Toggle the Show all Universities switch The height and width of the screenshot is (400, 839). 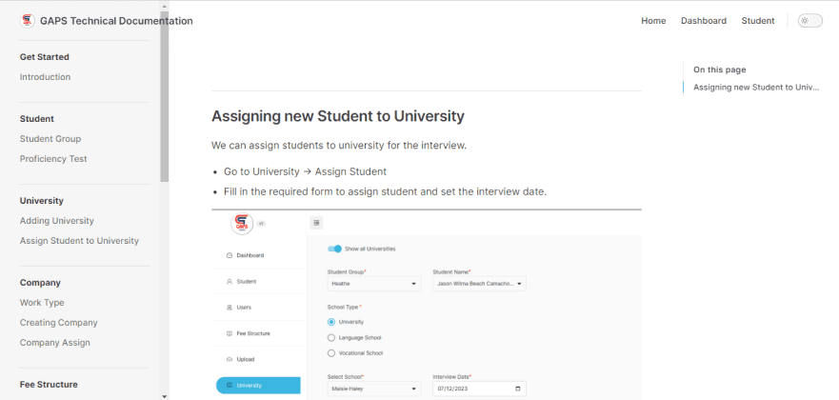coord(334,249)
